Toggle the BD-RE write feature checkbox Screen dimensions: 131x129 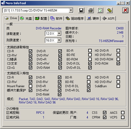pos(89,82)
